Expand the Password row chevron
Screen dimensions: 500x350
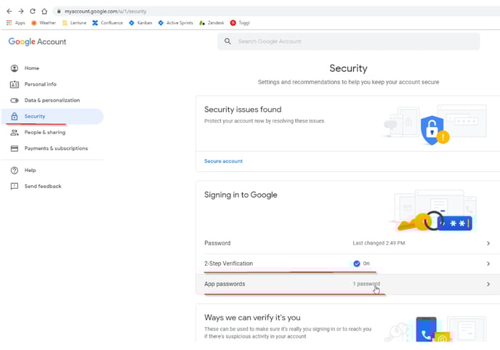click(x=488, y=243)
